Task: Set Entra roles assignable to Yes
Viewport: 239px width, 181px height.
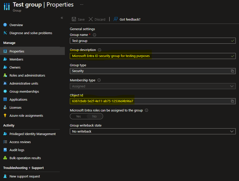Action: (x=78, y=116)
